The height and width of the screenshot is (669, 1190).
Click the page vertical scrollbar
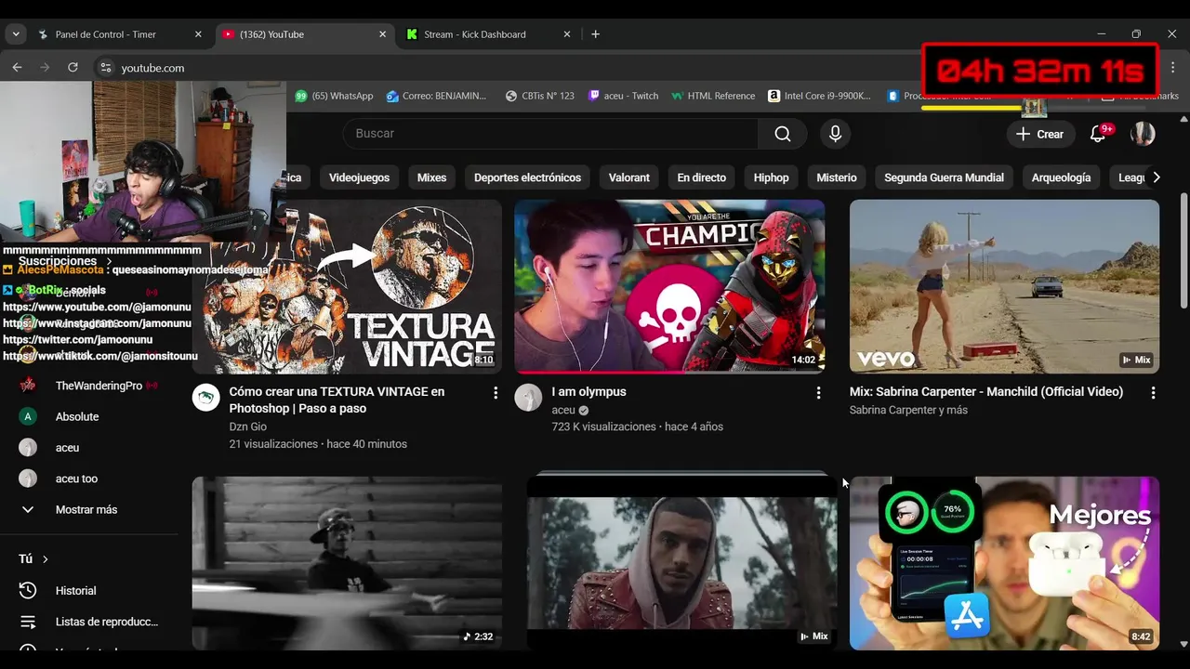[x=1183, y=251]
